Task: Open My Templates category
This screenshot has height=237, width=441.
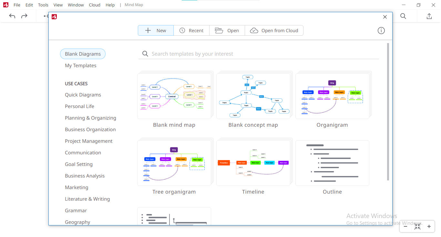Action: pyautogui.click(x=81, y=66)
